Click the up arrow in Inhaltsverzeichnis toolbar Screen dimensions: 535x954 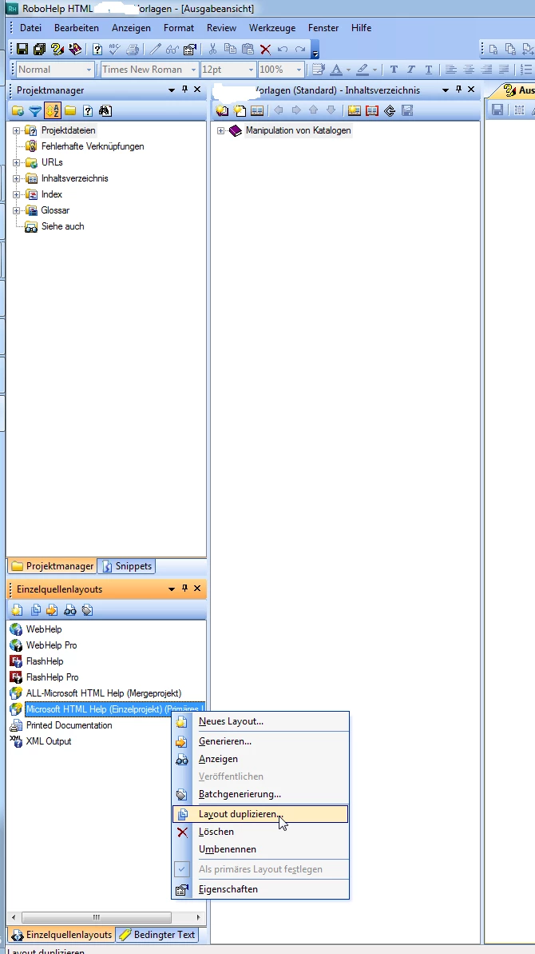coord(313,110)
